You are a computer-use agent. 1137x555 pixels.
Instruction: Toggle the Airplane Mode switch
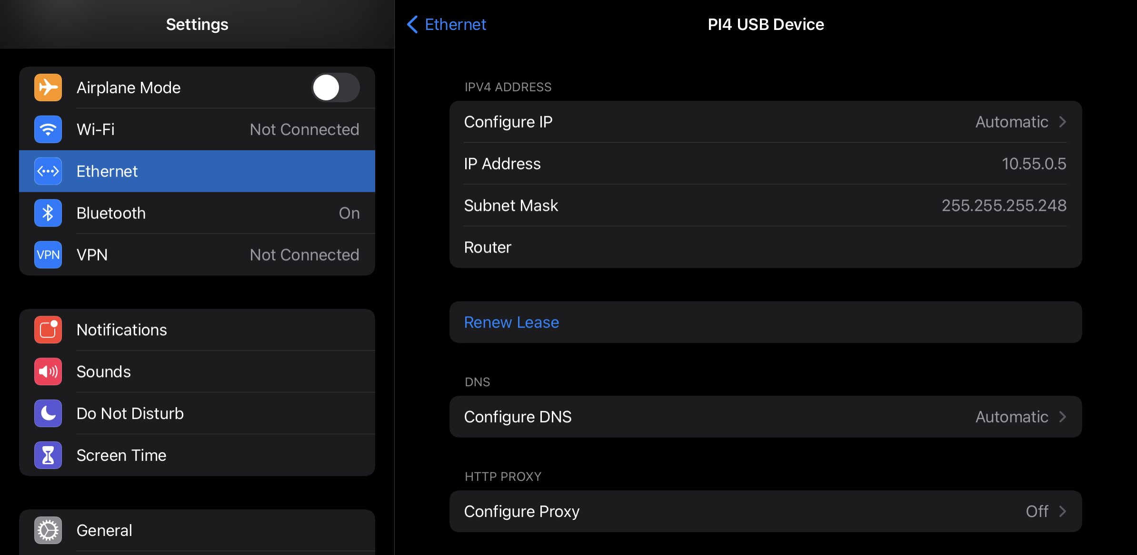tap(336, 88)
